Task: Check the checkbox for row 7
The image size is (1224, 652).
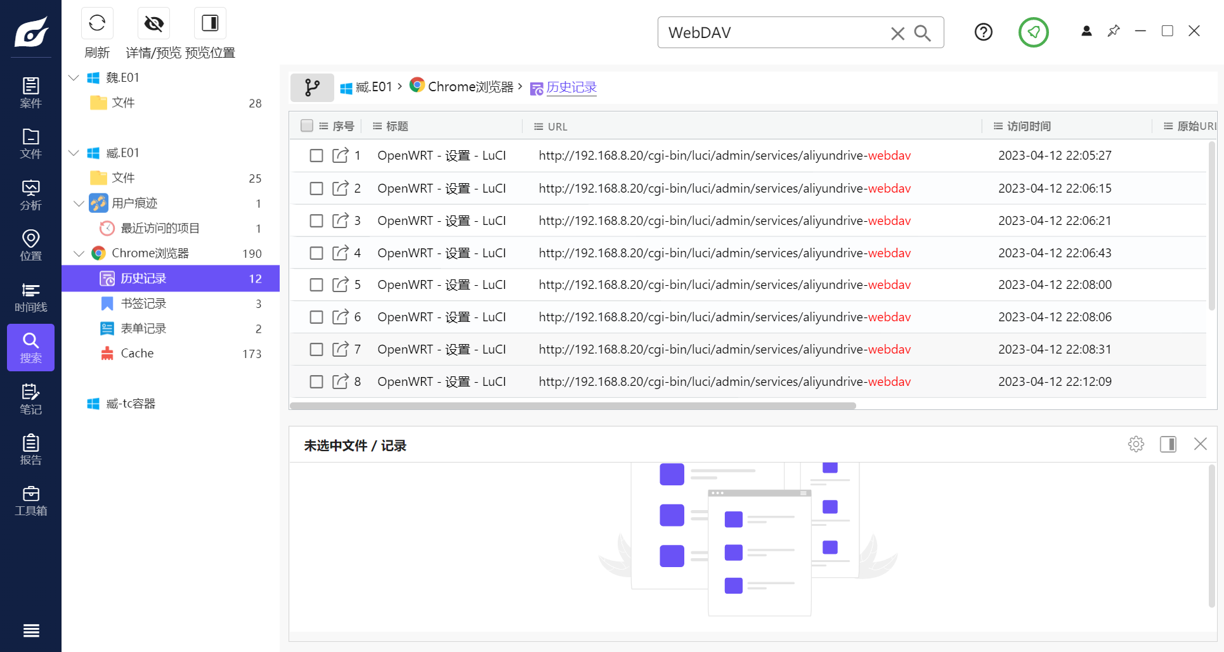Action: click(316, 349)
